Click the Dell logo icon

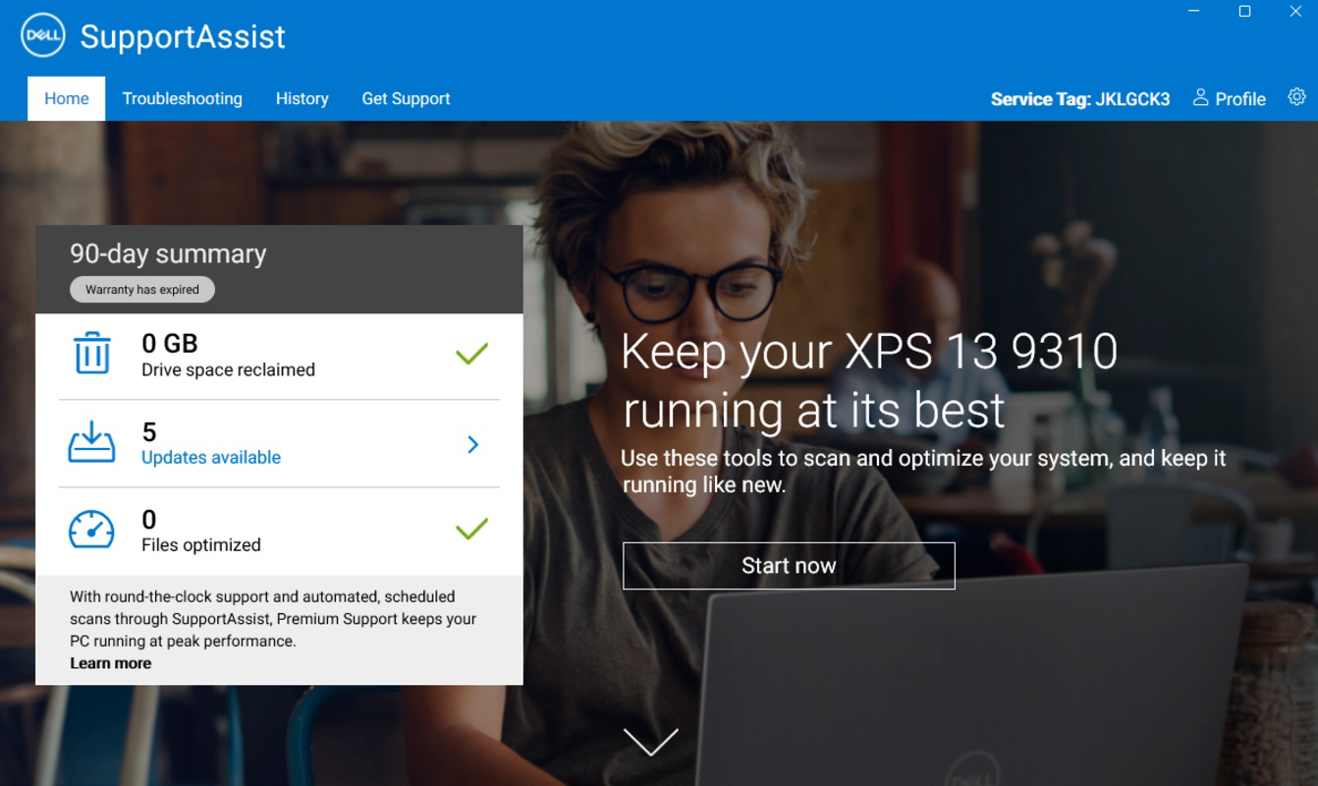pos(42,36)
